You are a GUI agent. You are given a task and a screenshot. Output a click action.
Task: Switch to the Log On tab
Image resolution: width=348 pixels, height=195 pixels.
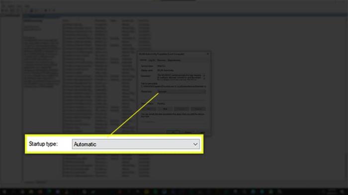click(152, 60)
